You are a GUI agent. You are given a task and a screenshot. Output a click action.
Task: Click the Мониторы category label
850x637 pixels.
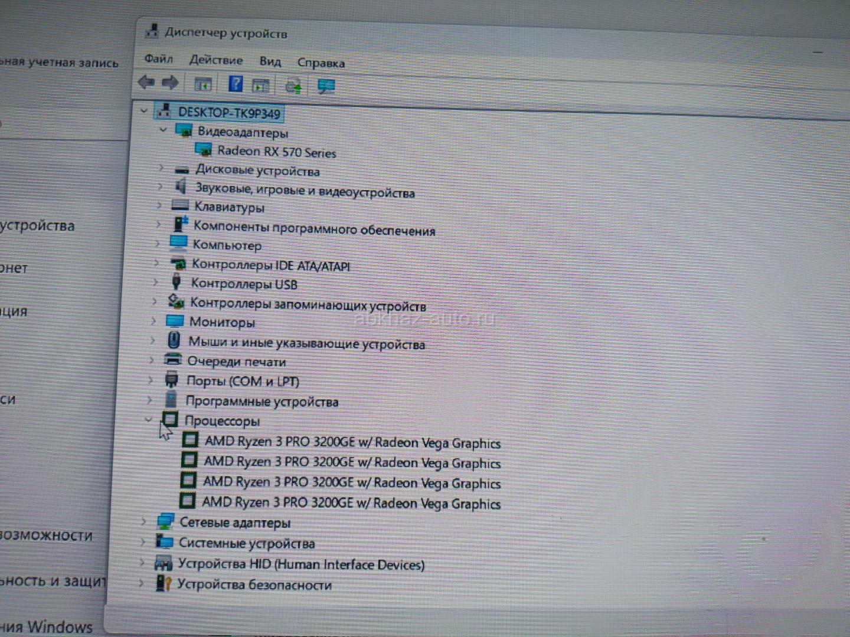(x=222, y=322)
